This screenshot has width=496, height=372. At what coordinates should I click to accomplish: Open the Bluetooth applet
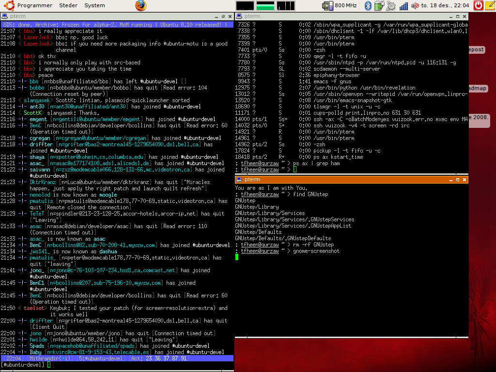pos(368,5)
